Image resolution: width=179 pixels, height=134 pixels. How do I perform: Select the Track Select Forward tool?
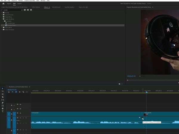point(3,91)
